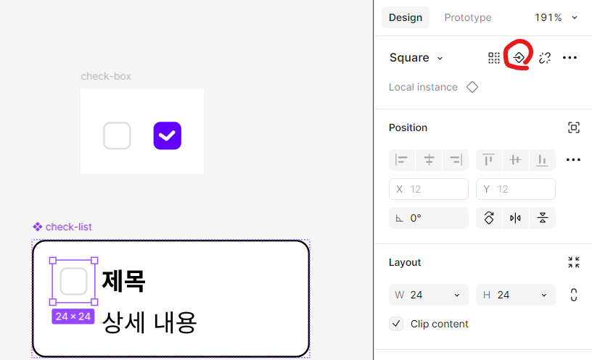
Task: Open the width W 24 dropdown arrow
Action: tap(457, 295)
